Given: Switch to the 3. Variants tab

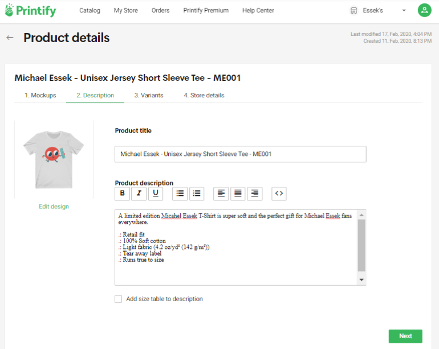Looking at the screenshot, I should 149,95.
